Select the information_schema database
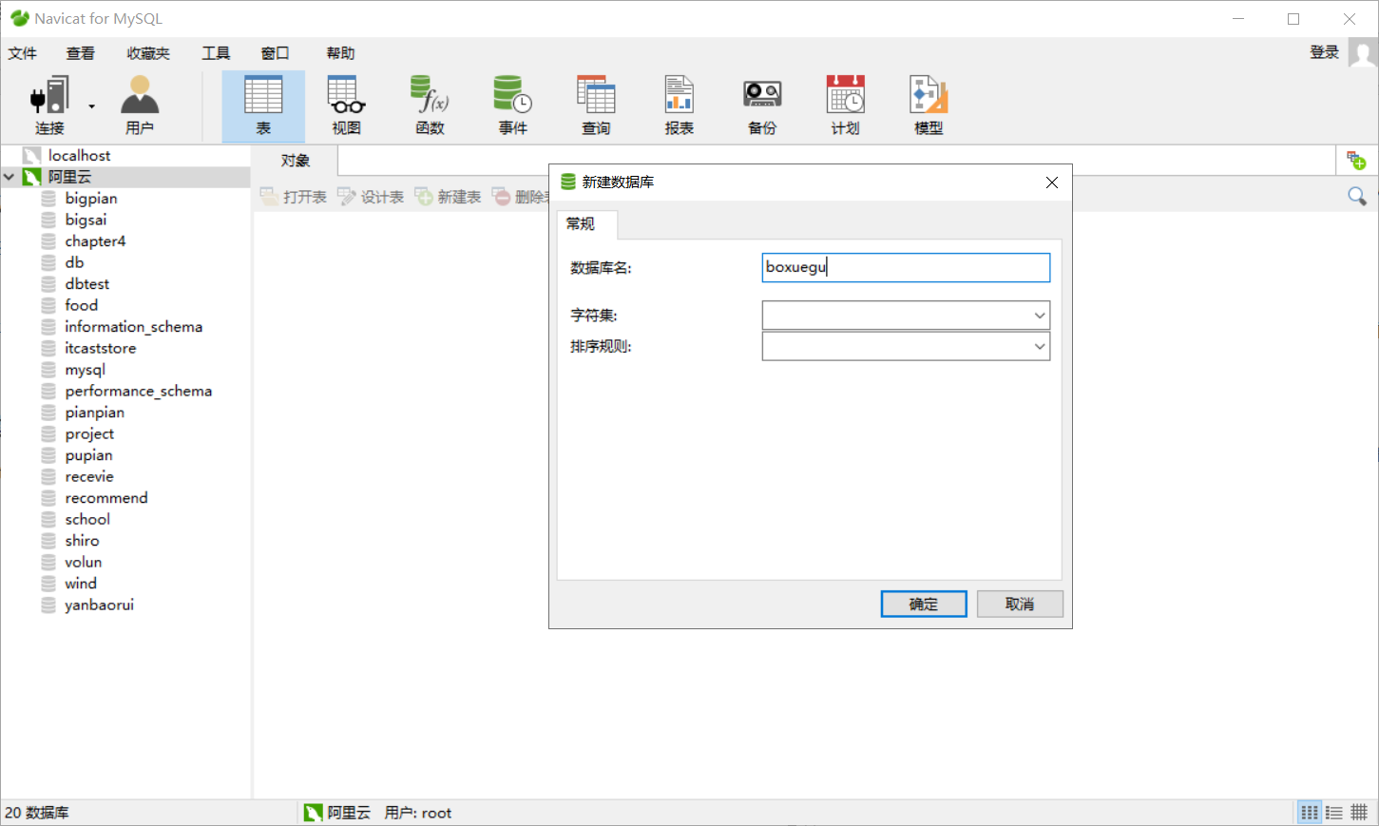The height and width of the screenshot is (826, 1379). coord(134,326)
